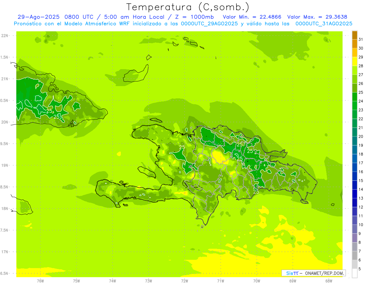Image resolution: width=369 pixels, height=285 pixels.
Task: Click the "21N" latitude label
Action: (x=5, y=79)
